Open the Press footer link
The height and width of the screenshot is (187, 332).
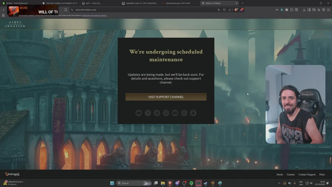click(x=322, y=175)
